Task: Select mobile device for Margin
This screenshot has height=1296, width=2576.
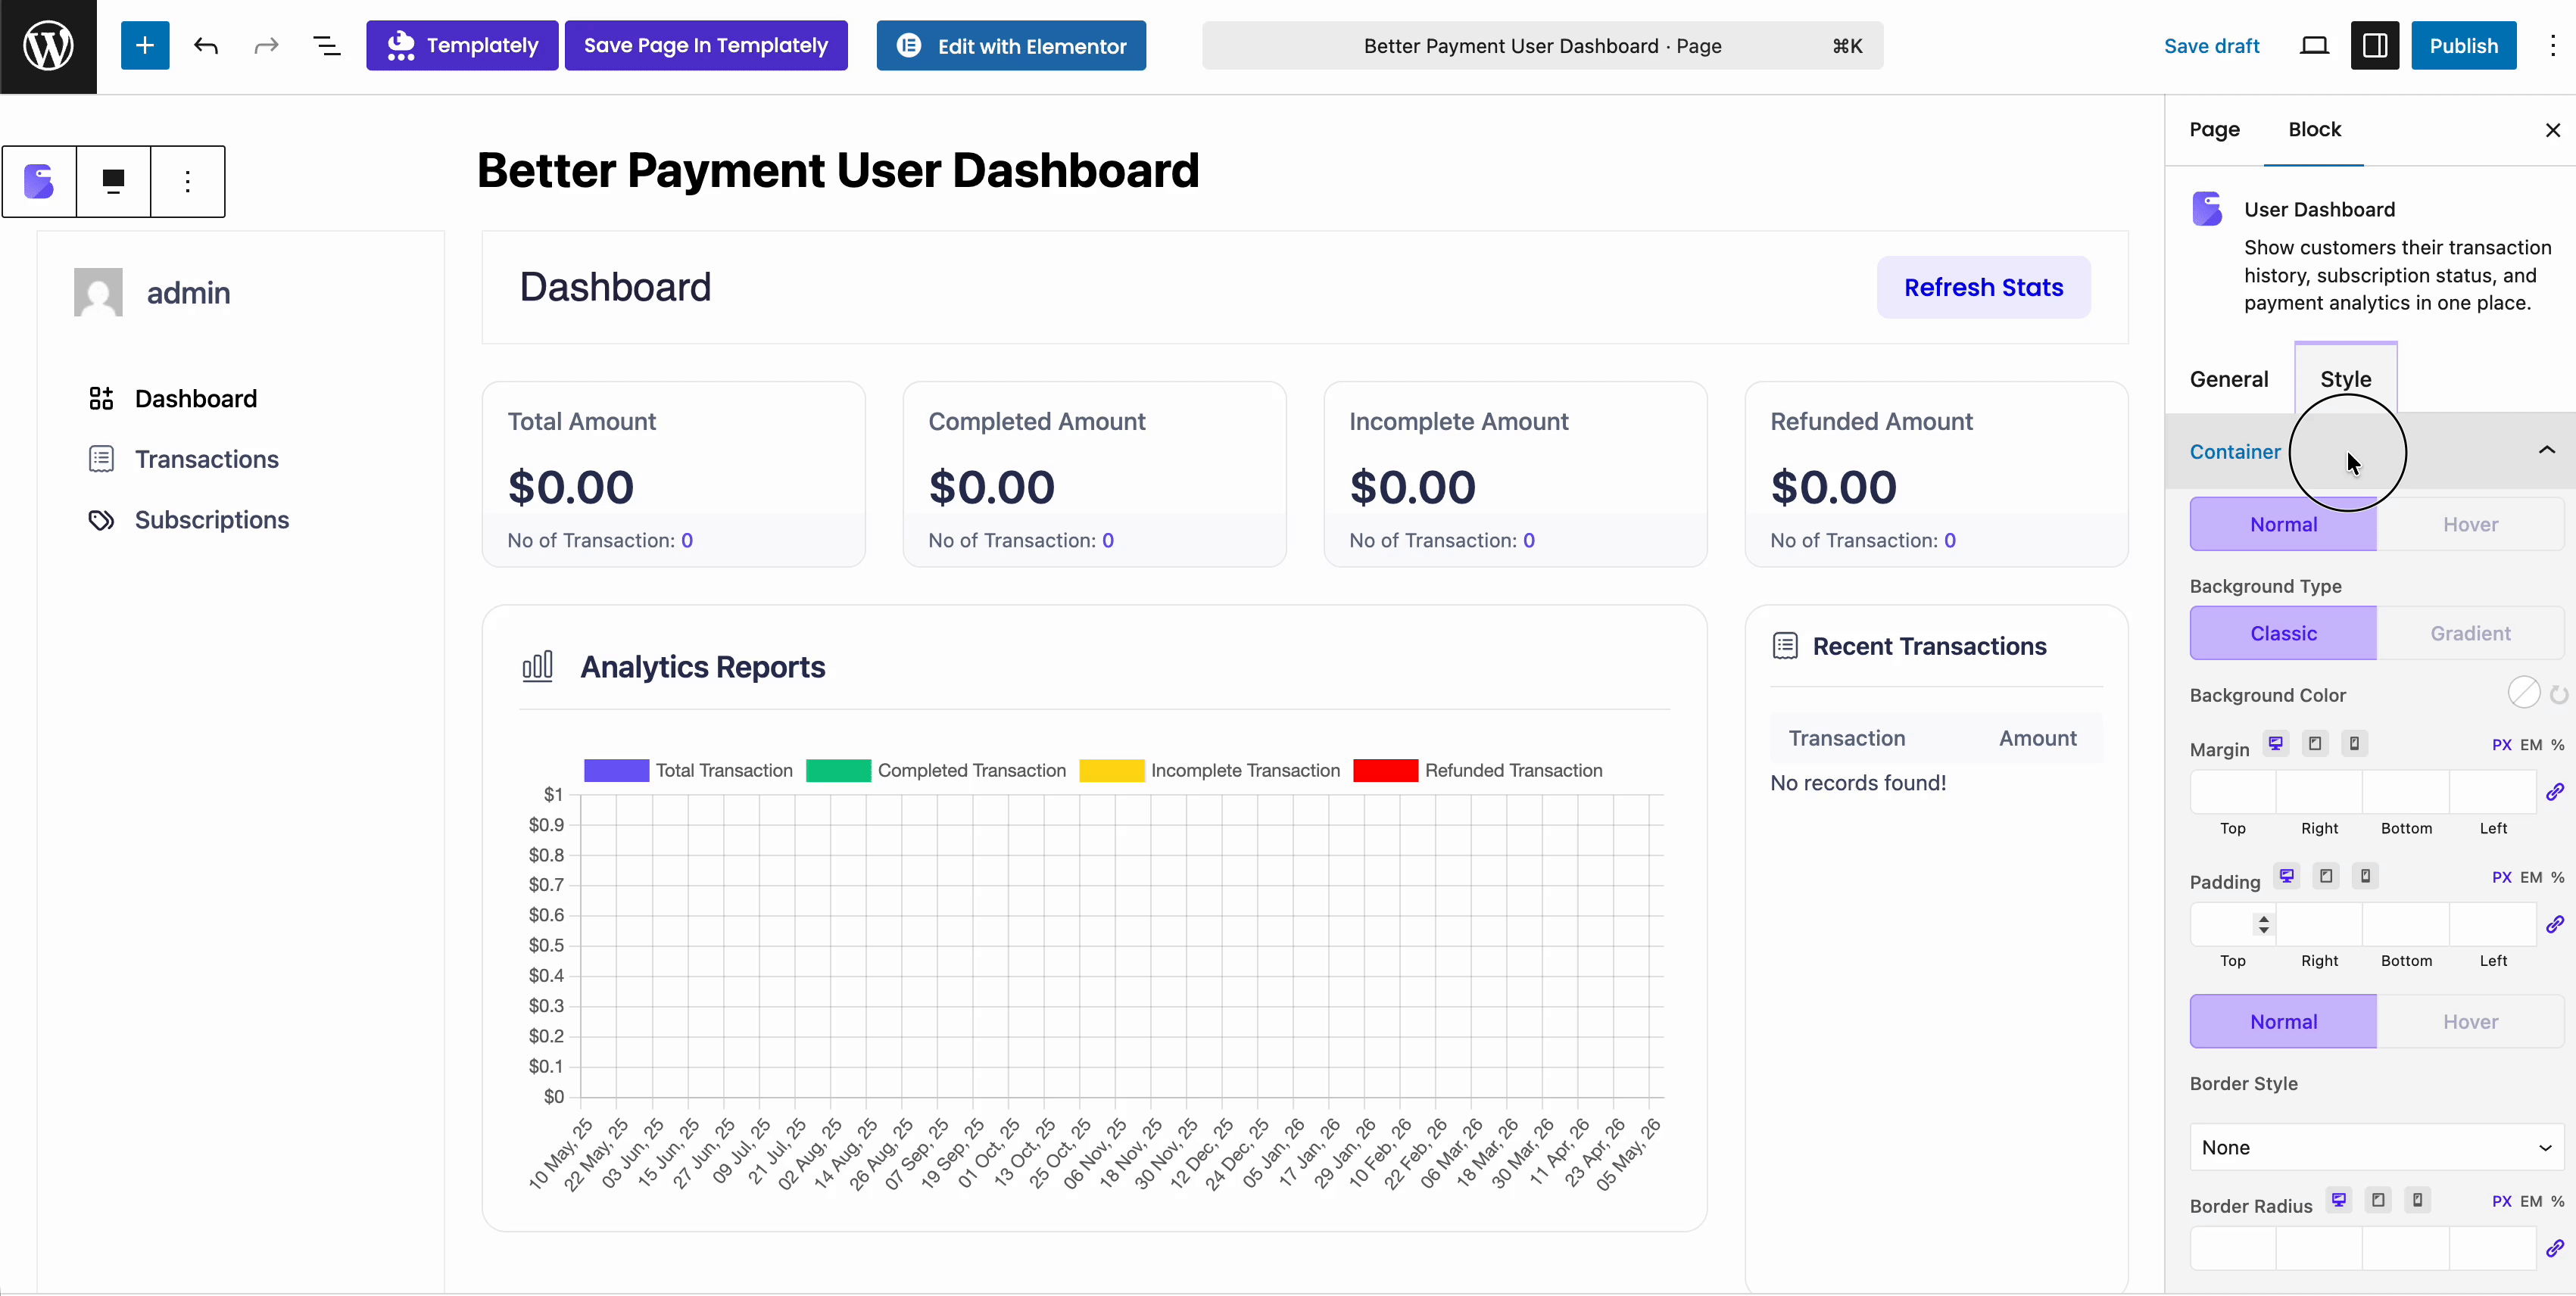Action: point(2354,744)
